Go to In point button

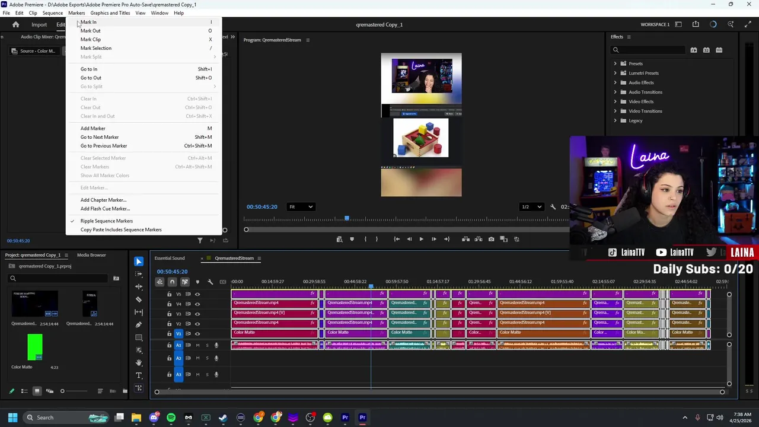[397, 239]
